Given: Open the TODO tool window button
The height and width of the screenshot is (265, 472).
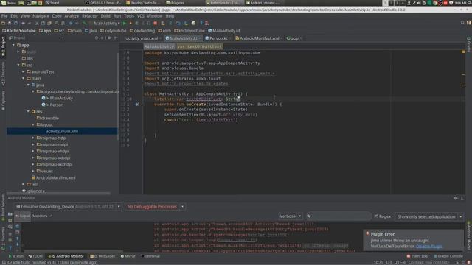Looking at the screenshot, I should coord(35,256).
